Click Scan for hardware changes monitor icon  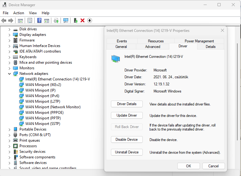pos(66,20)
